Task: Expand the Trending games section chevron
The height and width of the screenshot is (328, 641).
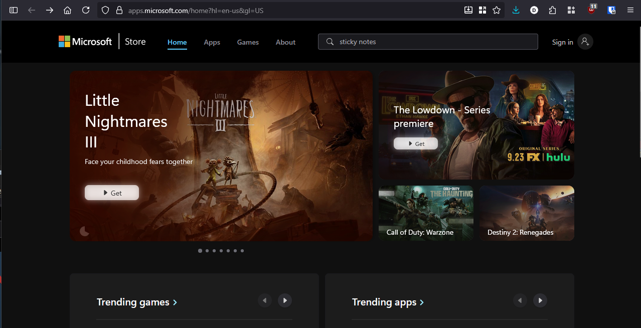Action: (x=175, y=302)
